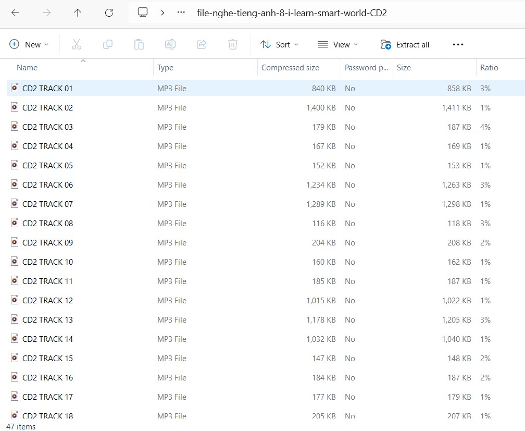Refresh the current folder view

[x=109, y=13]
